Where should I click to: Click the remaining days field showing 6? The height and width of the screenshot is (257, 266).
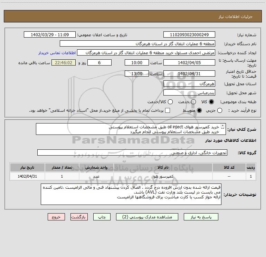tap(99, 62)
